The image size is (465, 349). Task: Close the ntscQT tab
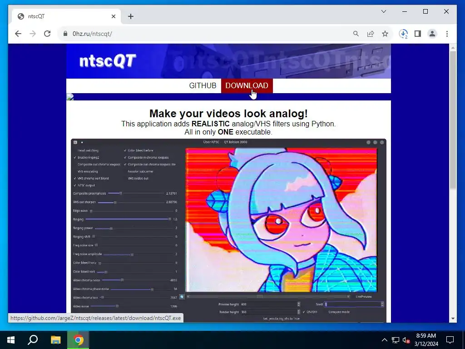tap(113, 17)
